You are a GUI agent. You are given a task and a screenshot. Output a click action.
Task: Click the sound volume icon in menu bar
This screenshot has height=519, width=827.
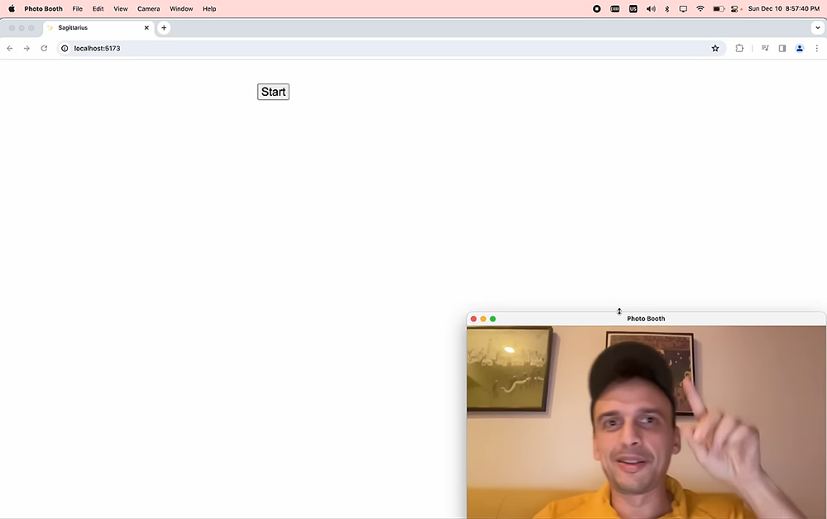point(651,9)
